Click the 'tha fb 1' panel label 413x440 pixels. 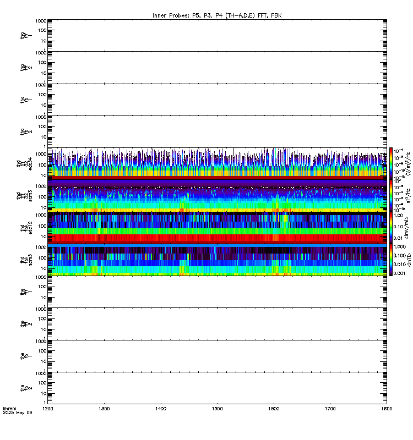click(26, 100)
